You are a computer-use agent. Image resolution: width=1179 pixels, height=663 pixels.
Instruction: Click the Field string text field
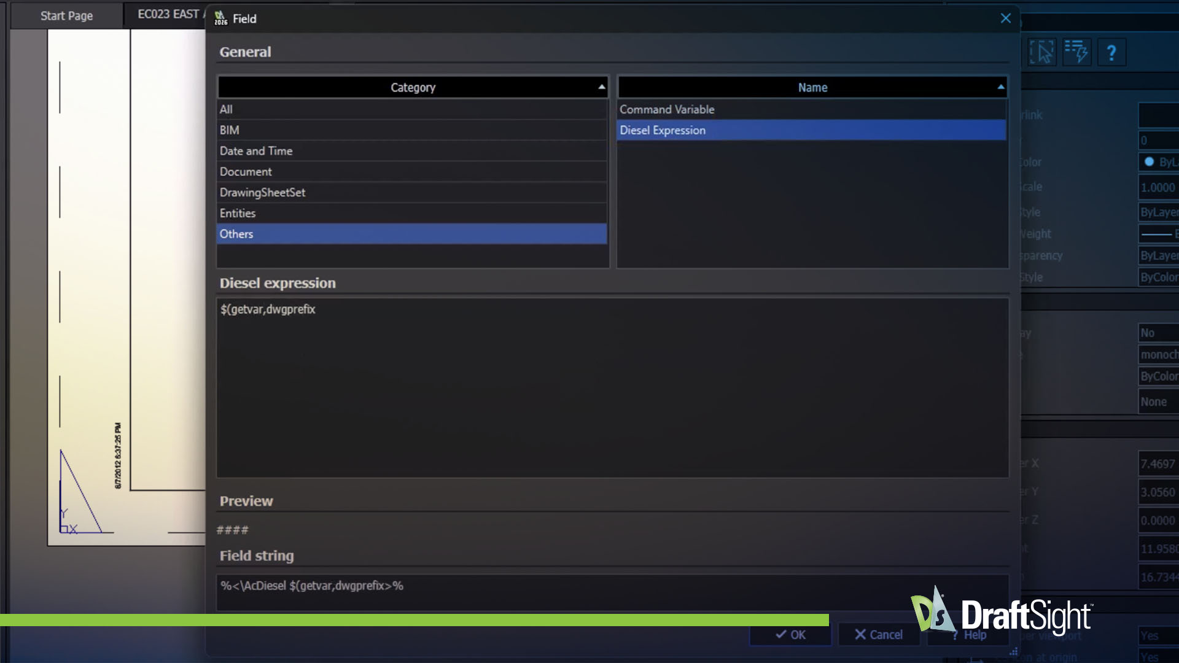(x=612, y=592)
